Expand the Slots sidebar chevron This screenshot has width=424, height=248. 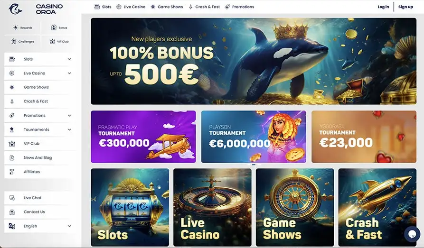coord(69,59)
